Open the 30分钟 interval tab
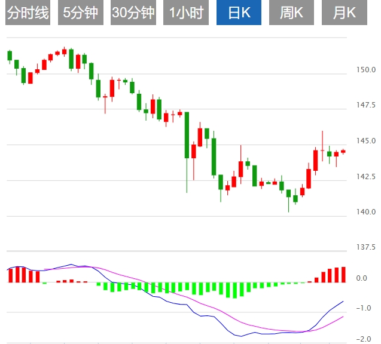The width and height of the screenshot is (381, 344). pyautogui.click(x=133, y=13)
